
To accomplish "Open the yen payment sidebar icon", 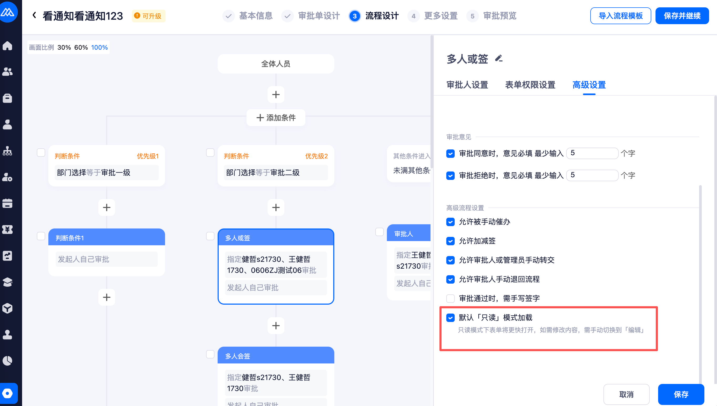I will pos(8,230).
